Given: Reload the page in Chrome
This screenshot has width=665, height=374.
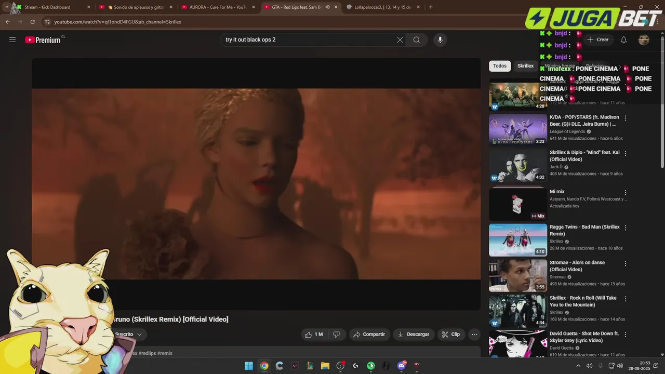Looking at the screenshot, I should coord(32,22).
